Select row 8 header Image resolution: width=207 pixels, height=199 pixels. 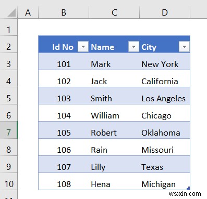pyautogui.click(x=8, y=147)
